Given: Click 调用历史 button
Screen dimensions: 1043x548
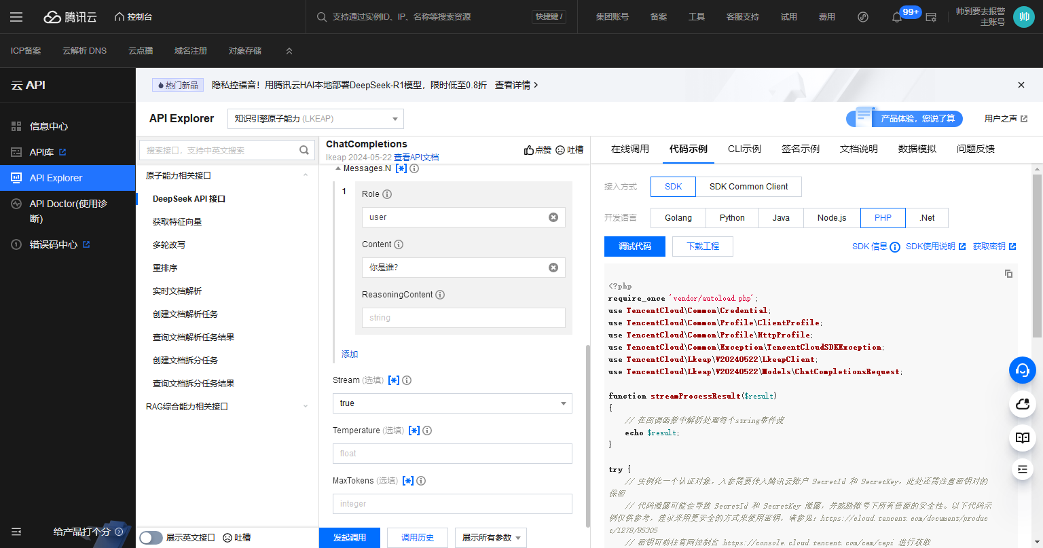Looking at the screenshot, I should point(418,537).
